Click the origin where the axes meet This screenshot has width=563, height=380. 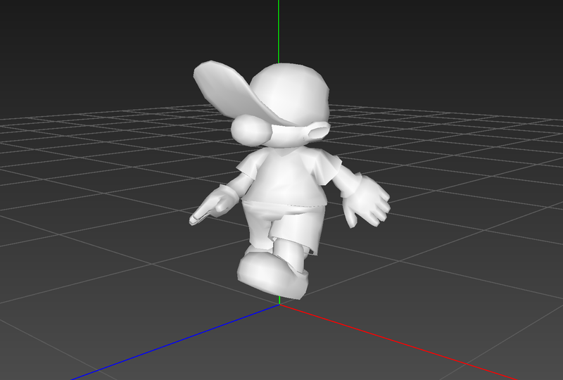click(x=279, y=304)
